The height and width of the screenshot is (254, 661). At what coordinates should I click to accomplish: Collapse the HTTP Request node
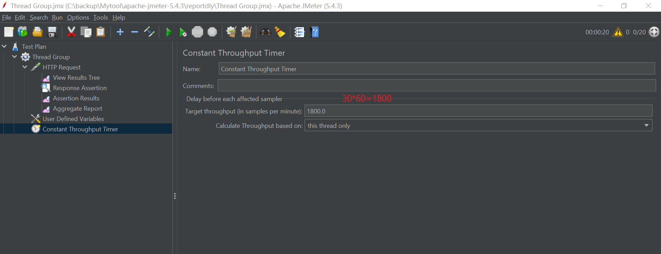[25, 67]
